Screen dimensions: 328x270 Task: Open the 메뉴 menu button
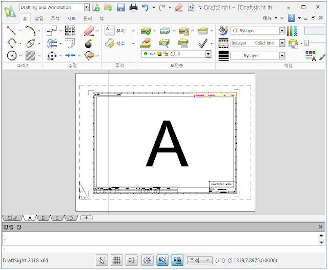point(270,18)
